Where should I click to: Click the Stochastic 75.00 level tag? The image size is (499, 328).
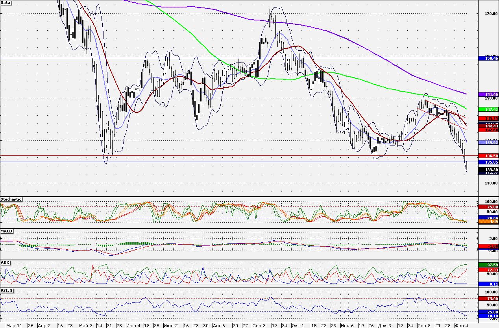488,207
